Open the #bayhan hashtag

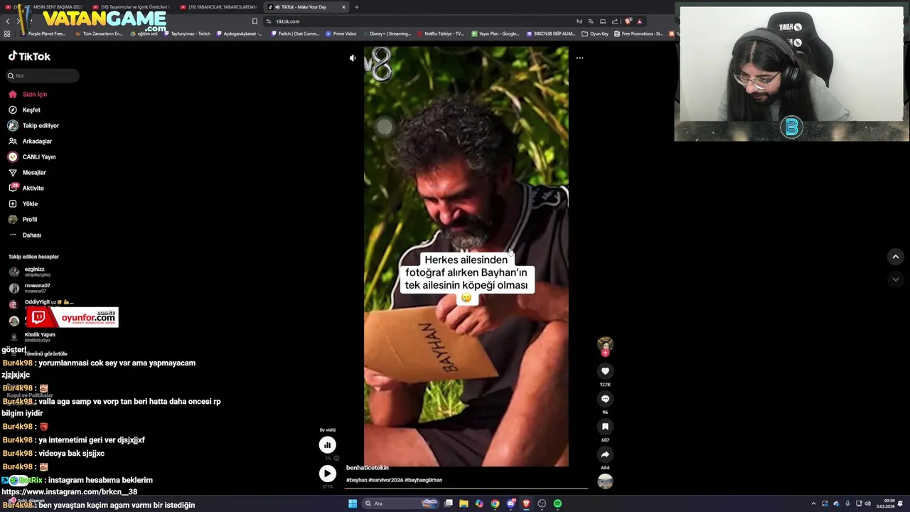pyautogui.click(x=356, y=480)
